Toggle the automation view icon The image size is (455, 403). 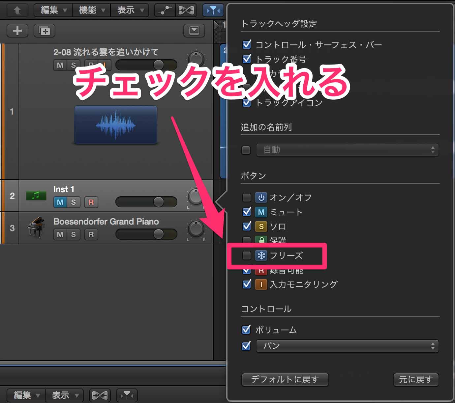[165, 10]
